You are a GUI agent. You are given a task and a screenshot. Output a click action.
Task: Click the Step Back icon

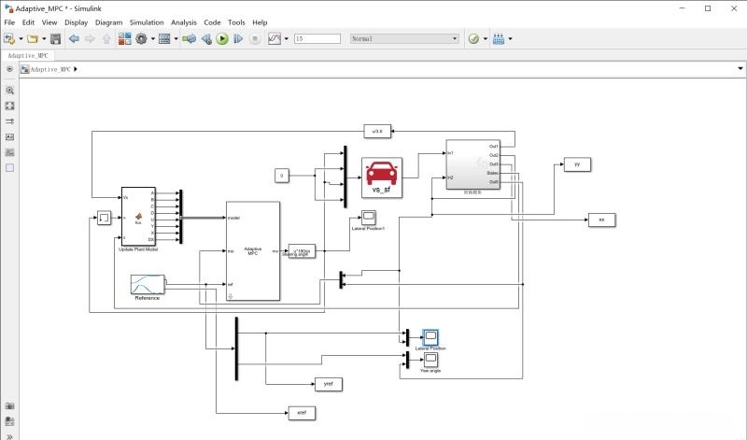pyautogui.click(x=205, y=39)
